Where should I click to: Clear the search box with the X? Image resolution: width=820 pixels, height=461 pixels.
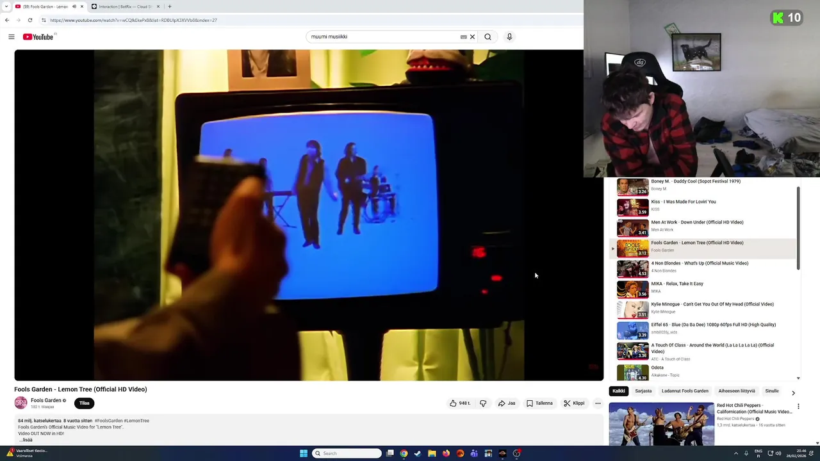(x=472, y=36)
